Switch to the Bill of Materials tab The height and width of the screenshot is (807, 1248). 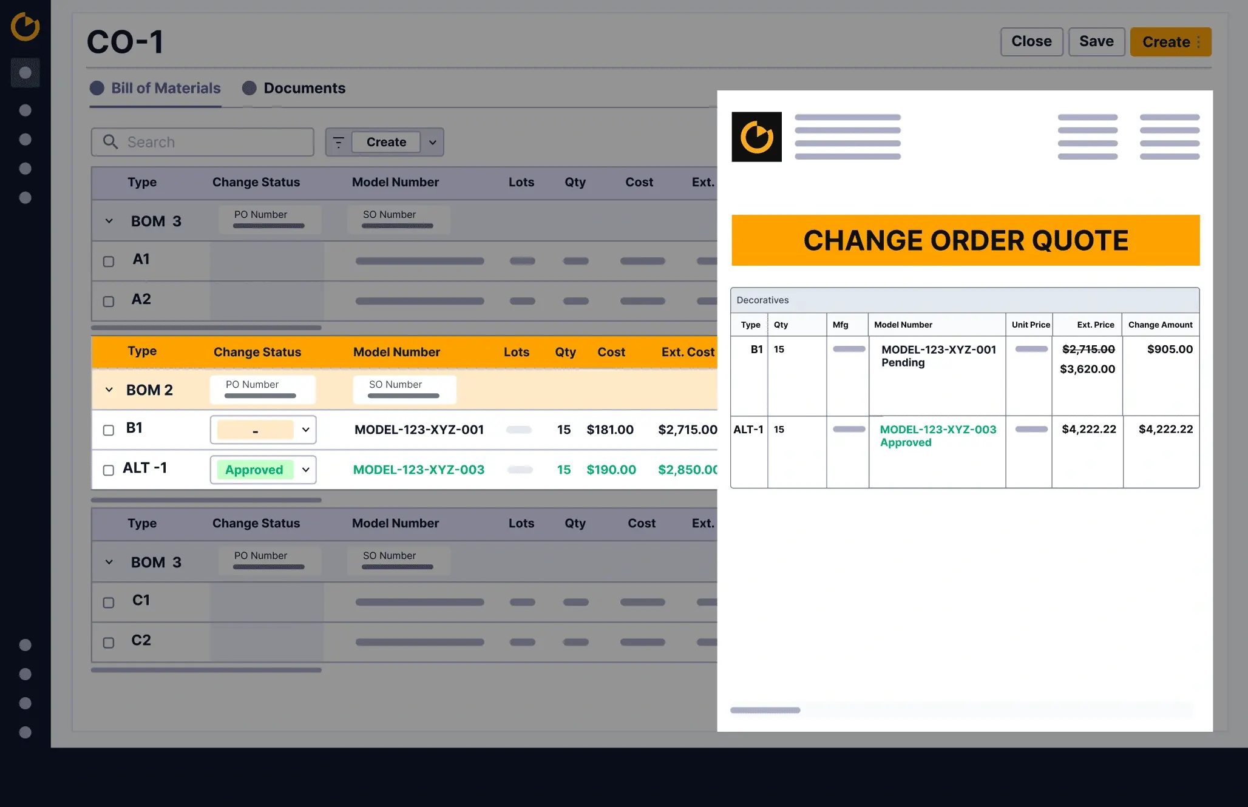[x=155, y=88]
